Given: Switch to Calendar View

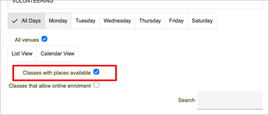Looking at the screenshot, I should [58, 53].
